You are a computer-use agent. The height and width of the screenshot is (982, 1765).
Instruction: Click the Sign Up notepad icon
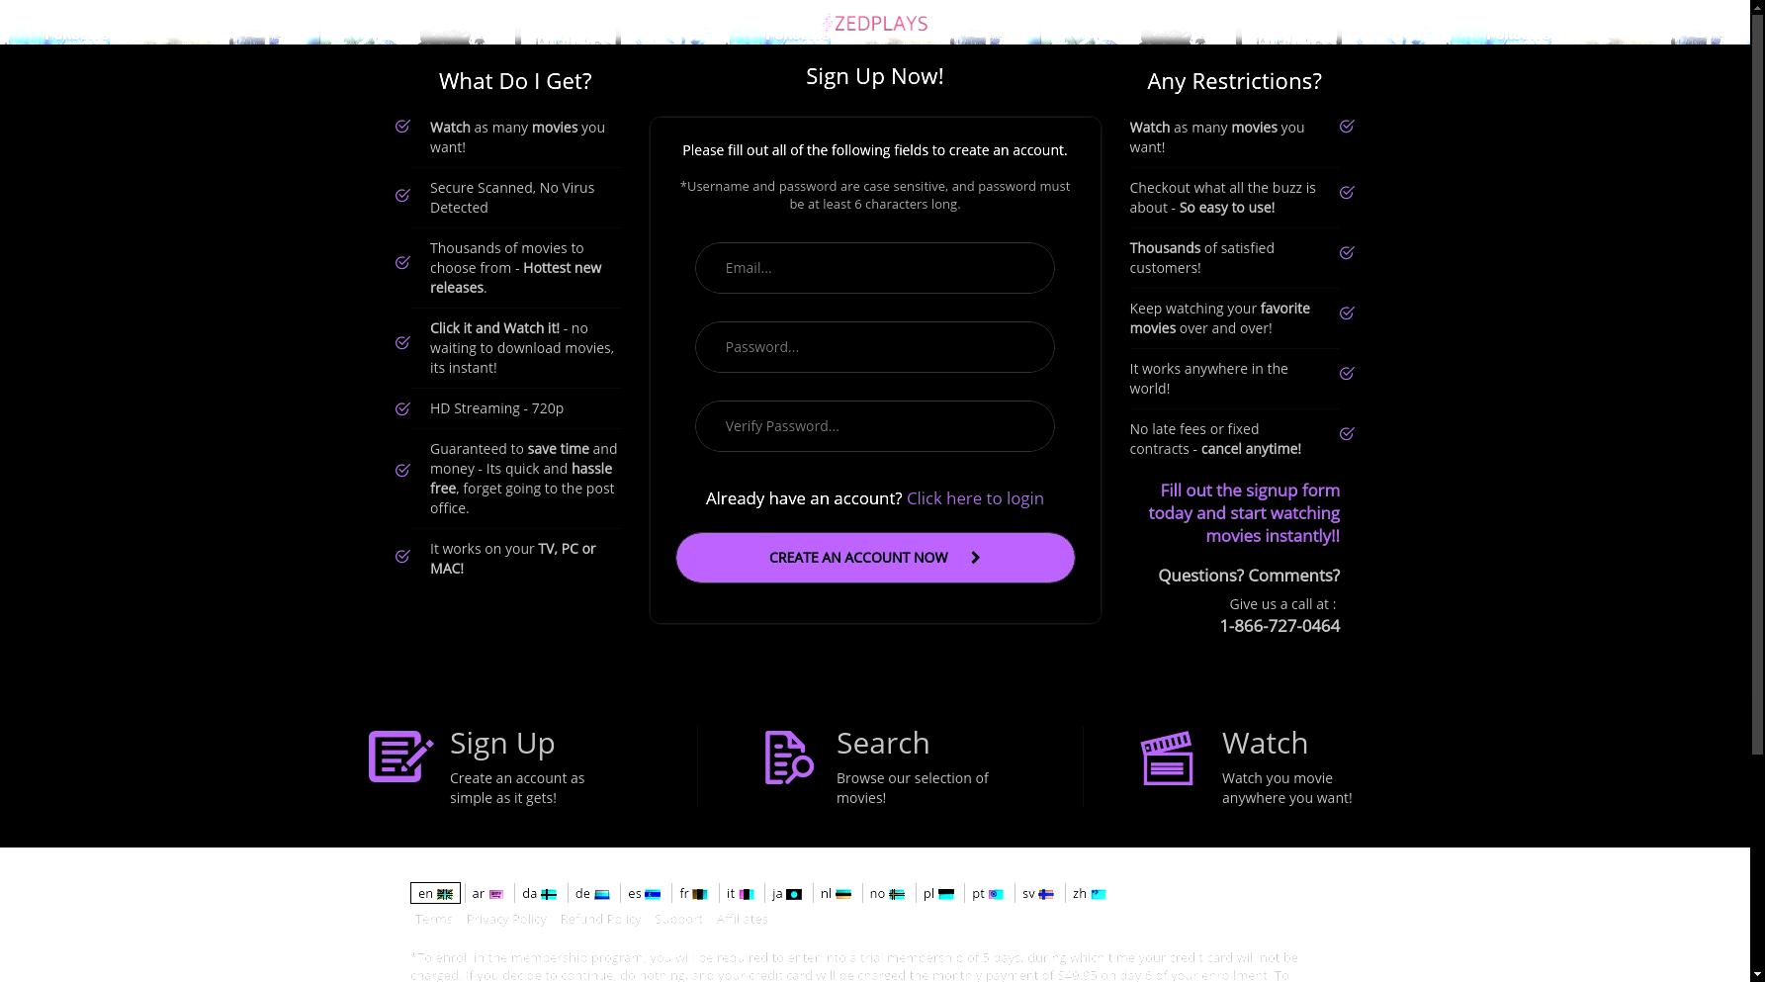click(400, 757)
